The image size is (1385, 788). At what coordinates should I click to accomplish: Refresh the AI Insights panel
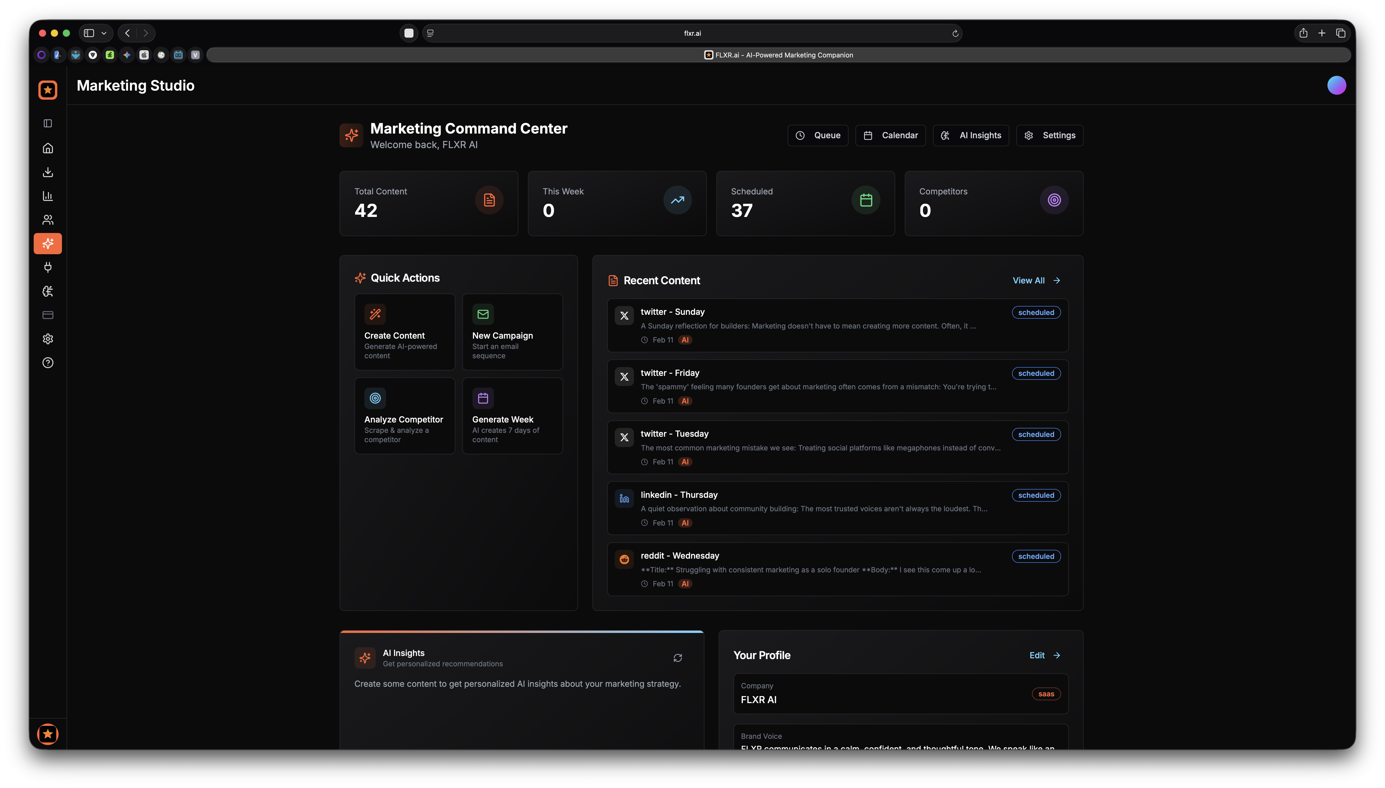tap(678, 658)
